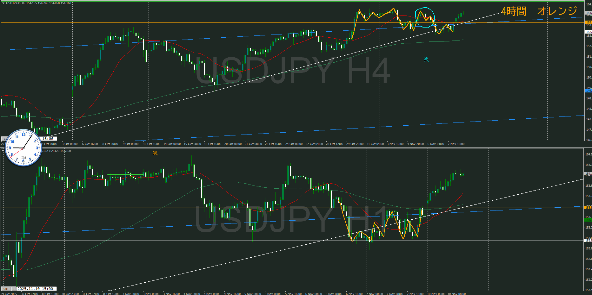Click the R button beside CR1
The image size is (592, 295).
coord(14,289)
